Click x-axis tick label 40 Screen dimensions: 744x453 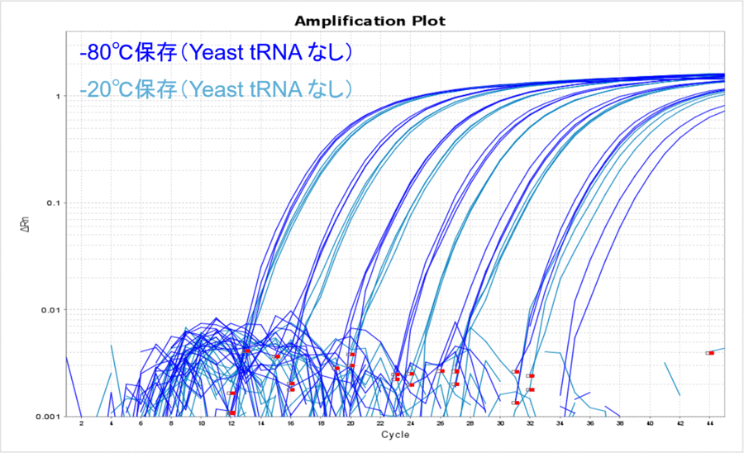click(650, 423)
